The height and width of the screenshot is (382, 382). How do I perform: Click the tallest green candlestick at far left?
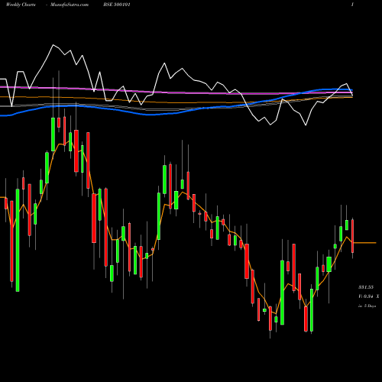click(18, 240)
